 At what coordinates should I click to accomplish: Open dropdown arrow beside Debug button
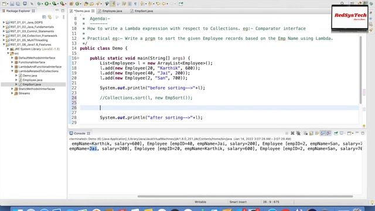click(x=42, y=4)
